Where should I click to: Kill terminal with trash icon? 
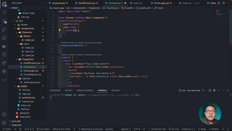point(214,90)
